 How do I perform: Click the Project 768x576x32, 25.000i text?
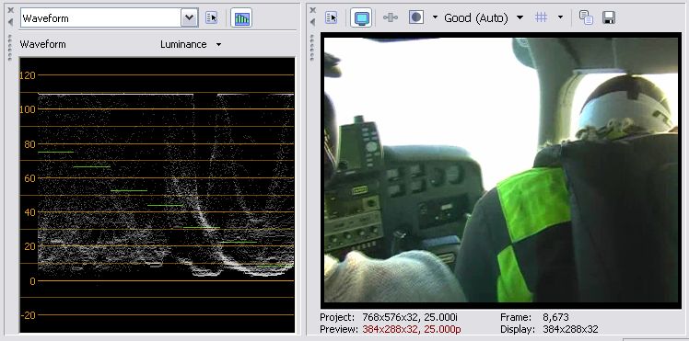(x=389, y=317)
